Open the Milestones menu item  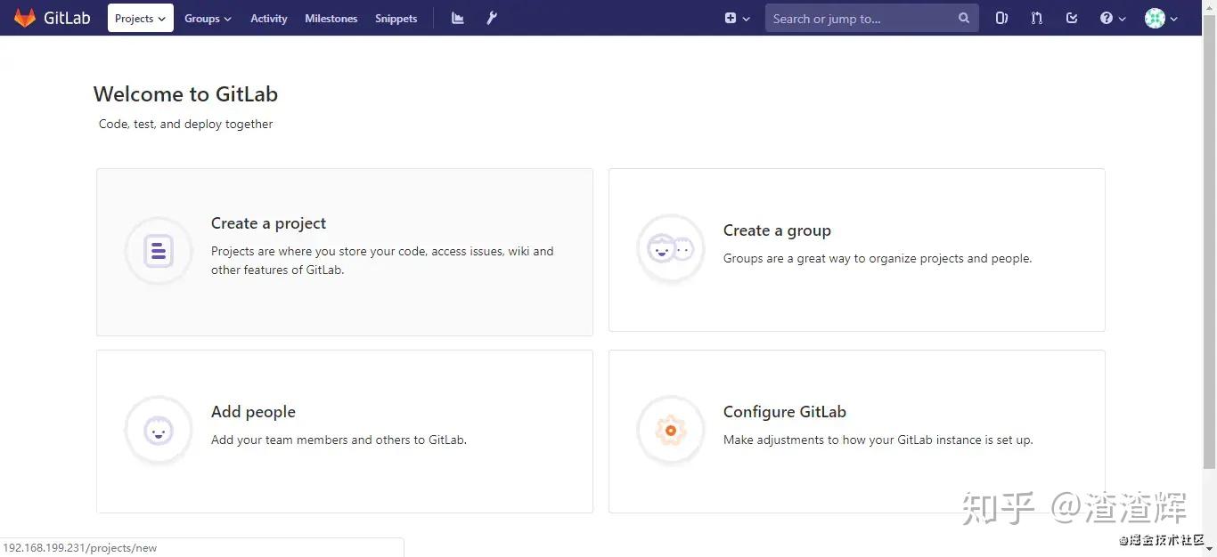(x=331, y=18)
